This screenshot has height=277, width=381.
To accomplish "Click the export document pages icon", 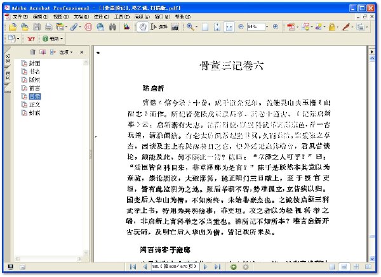I will coord(11,39).
